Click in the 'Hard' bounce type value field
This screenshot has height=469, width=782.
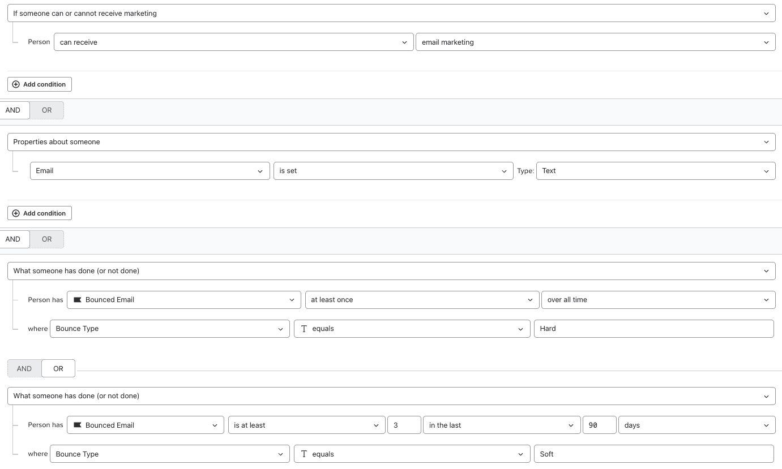[x=653, y=329]
